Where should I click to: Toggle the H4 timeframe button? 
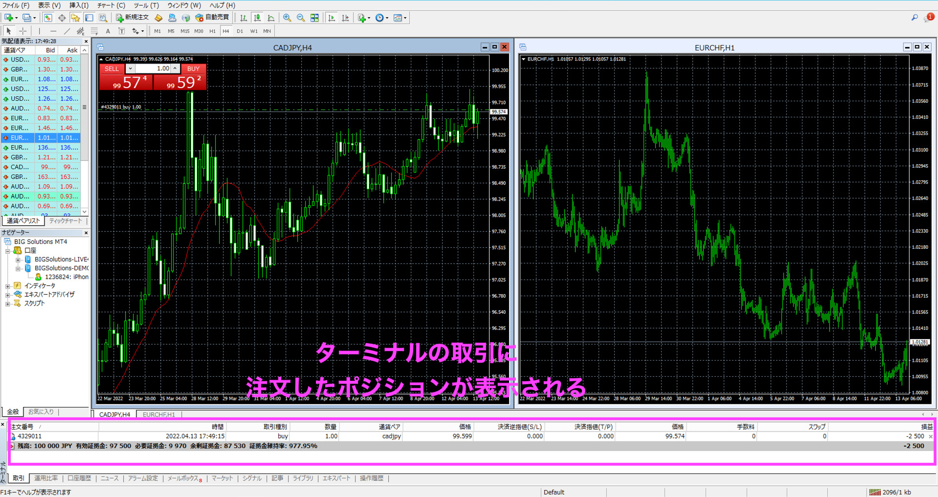(x=225, y=31)
